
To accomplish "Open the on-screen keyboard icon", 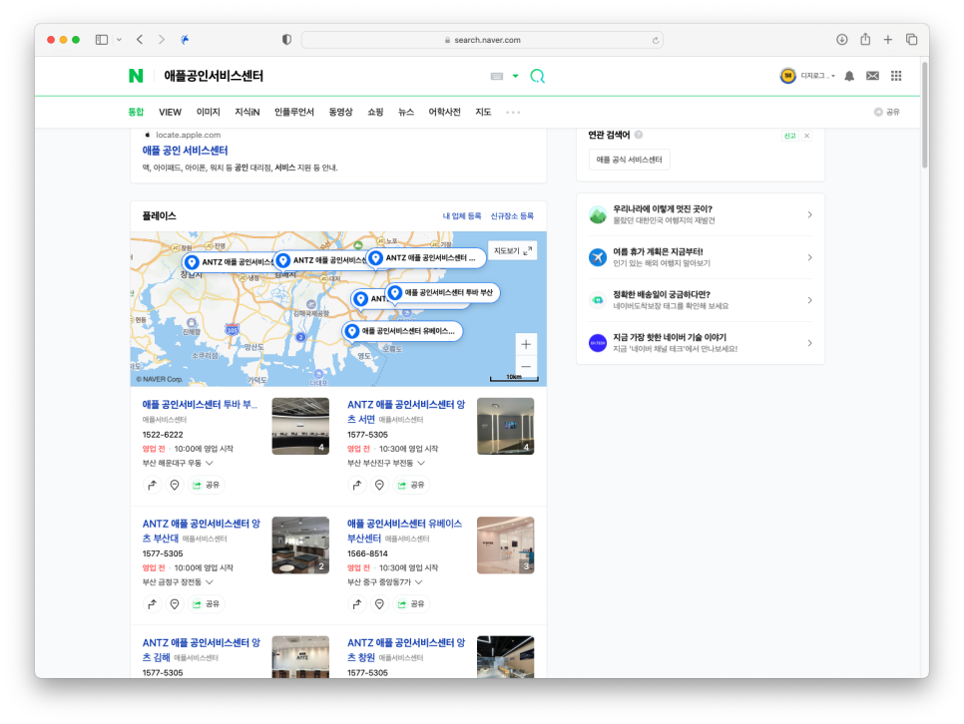I will click(x=497, y=76).
